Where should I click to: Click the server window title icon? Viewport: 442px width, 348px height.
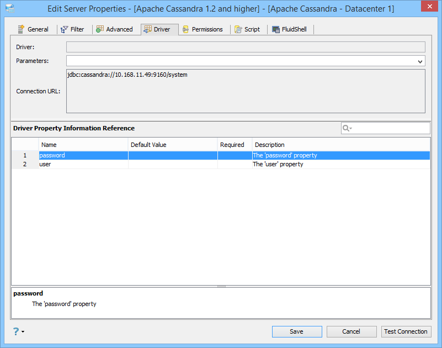pyautogui.click(x=10, y=8)
